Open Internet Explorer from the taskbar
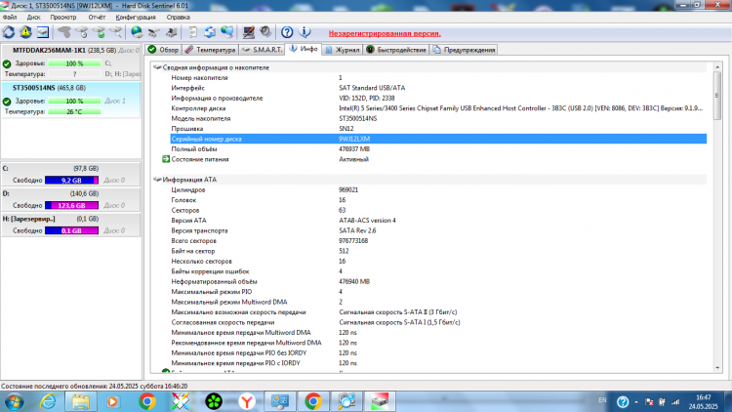The height and width of the screenshot is (412, 732). (48, 401)
